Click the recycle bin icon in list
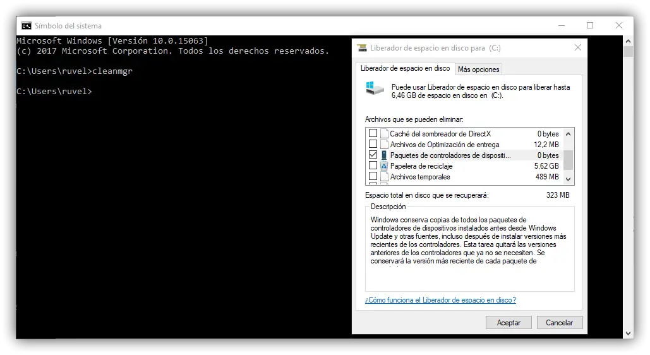 [384, 166]
